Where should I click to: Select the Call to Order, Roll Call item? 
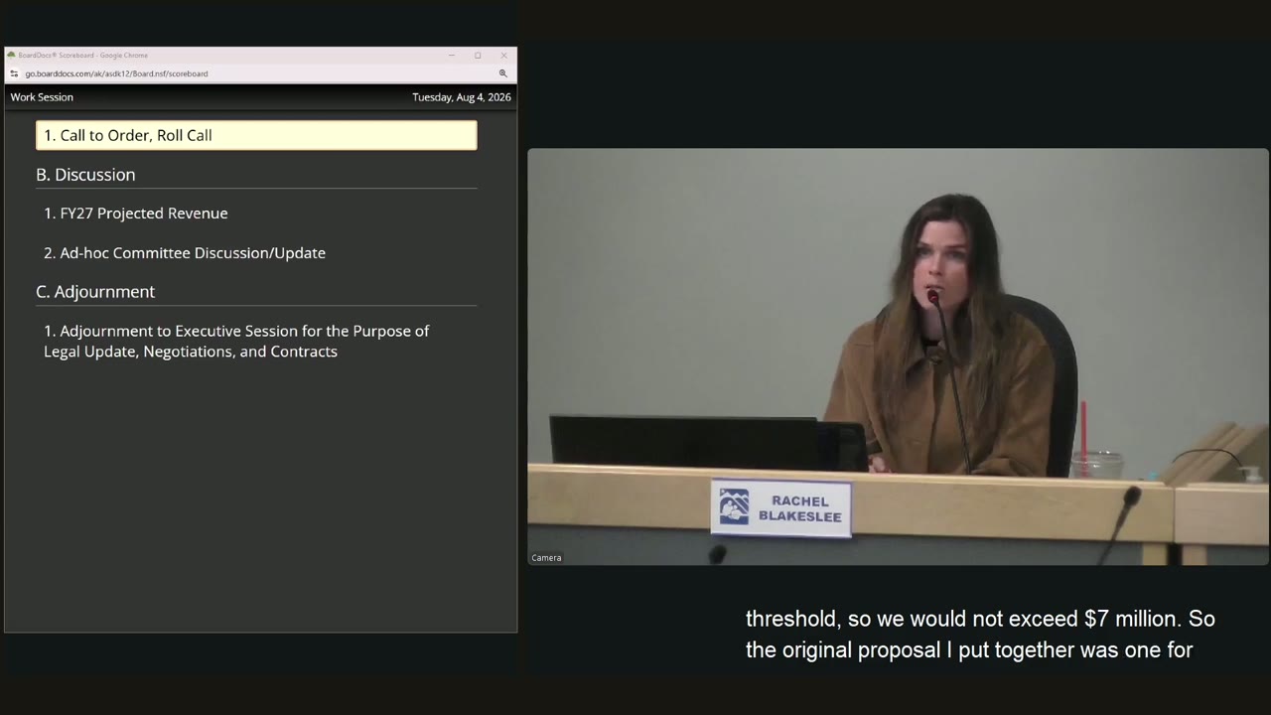[256, 135]
